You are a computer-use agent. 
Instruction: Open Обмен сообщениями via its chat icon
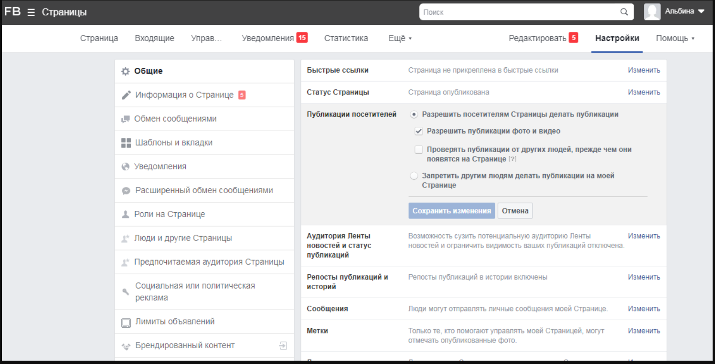click(125, 118)
